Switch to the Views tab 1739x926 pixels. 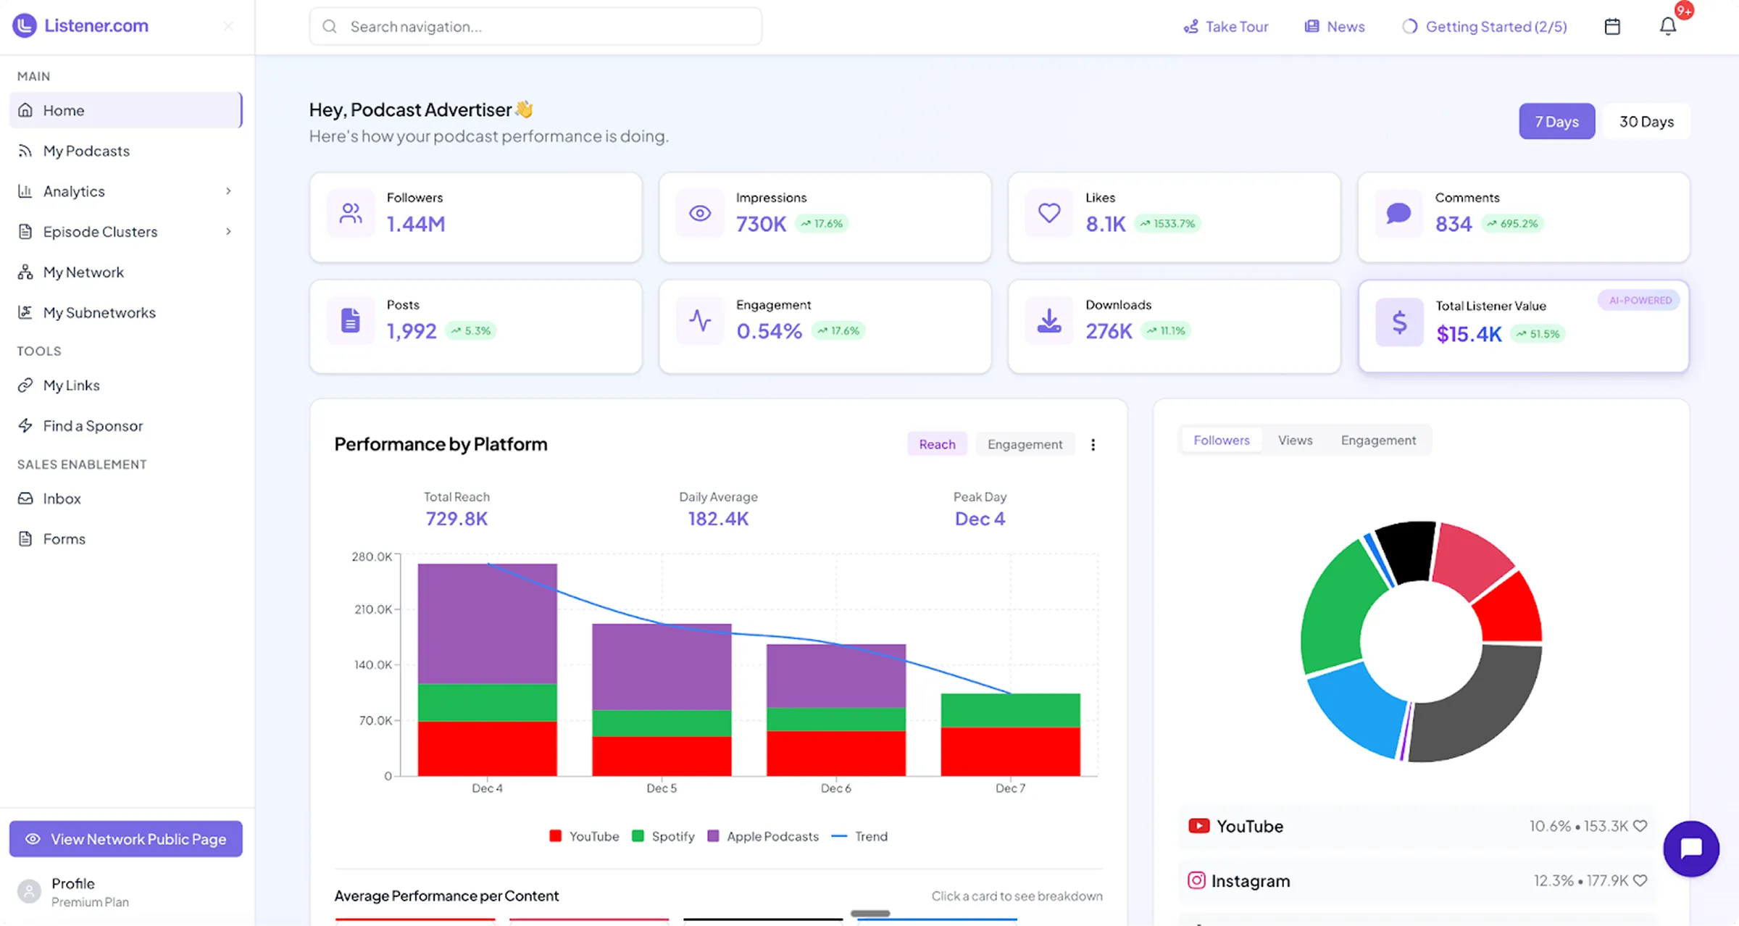click(x=1296, y=440)
